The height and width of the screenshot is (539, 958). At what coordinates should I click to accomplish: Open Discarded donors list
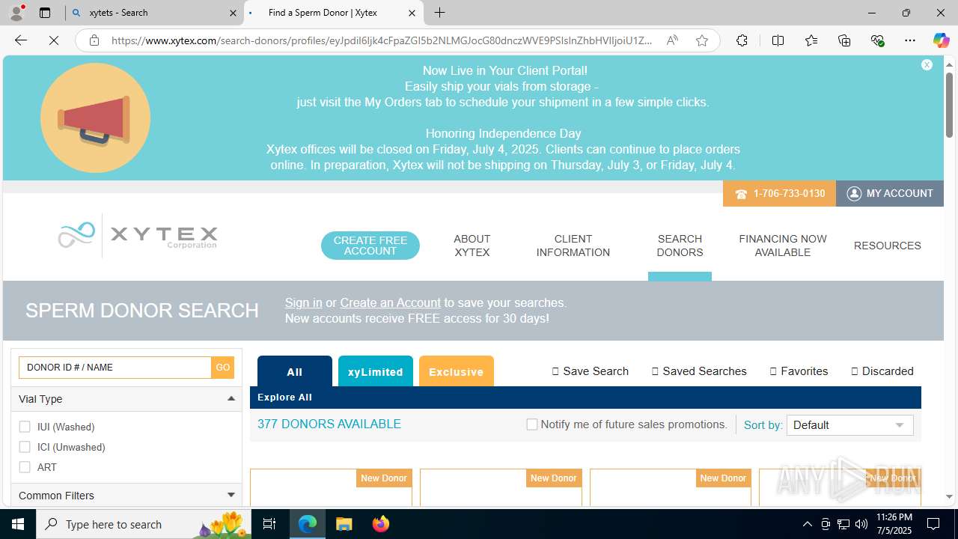(882, 371)
